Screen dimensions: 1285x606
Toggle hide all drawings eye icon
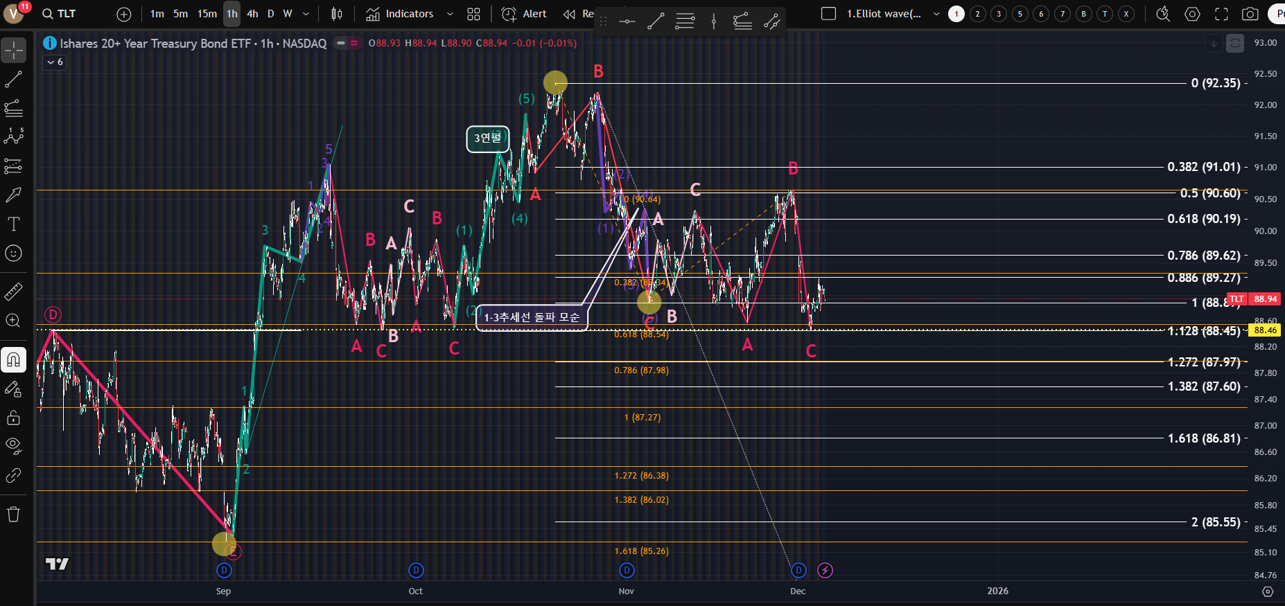tap(14, 445)
